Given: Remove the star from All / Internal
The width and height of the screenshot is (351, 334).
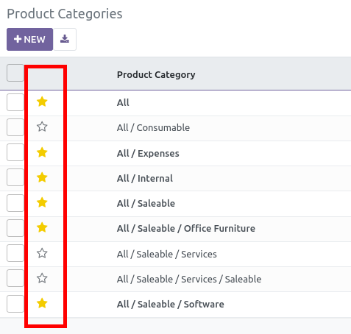Looking at the screenshot, I should (x=42, y=177).
